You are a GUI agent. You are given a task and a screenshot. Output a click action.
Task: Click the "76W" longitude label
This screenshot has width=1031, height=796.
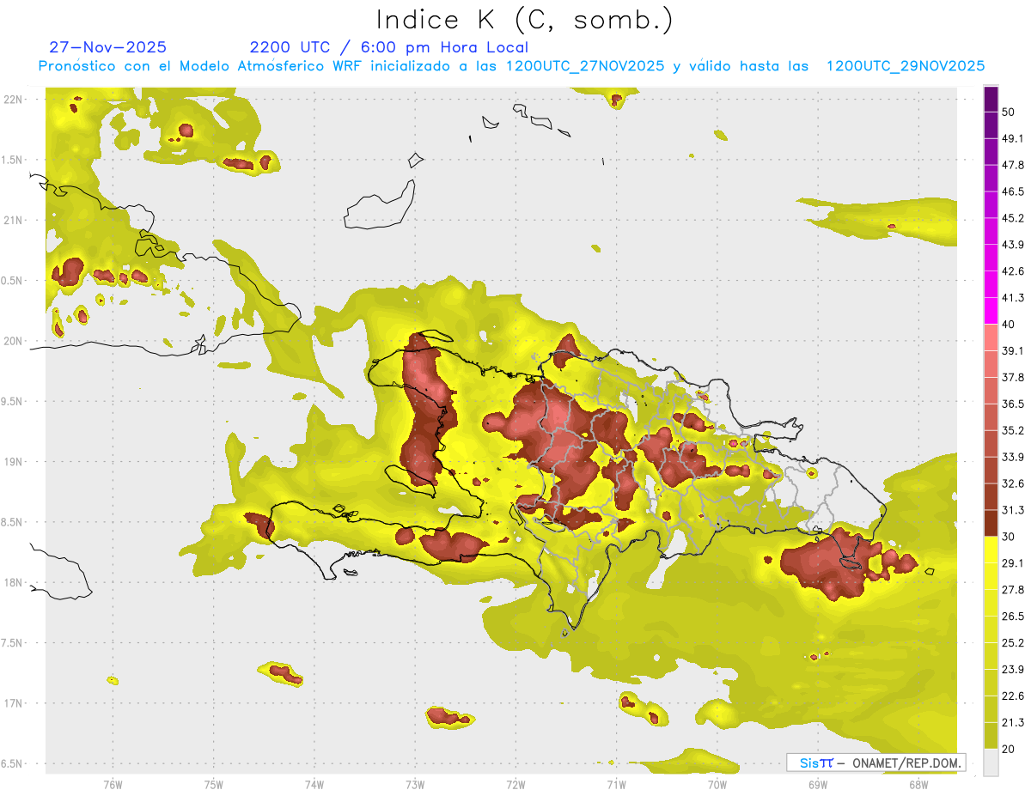pyautogui.click(x=113, y=784)
